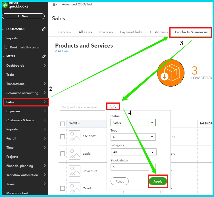This screenshot has width=214, height=197.
Task: Click the Bookmark this page icon
Action: click(x=6, y=47)
